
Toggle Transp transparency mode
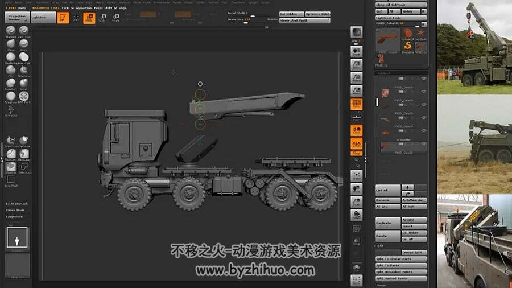point(356,241)
